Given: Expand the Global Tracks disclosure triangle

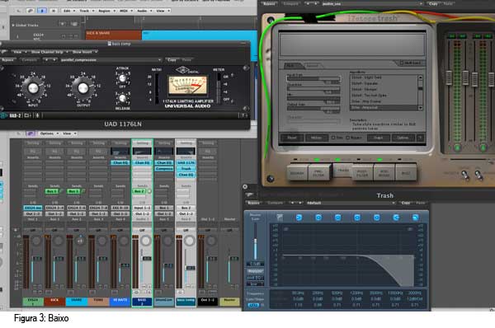Looking at the screenshot, I should click(13, 25).
